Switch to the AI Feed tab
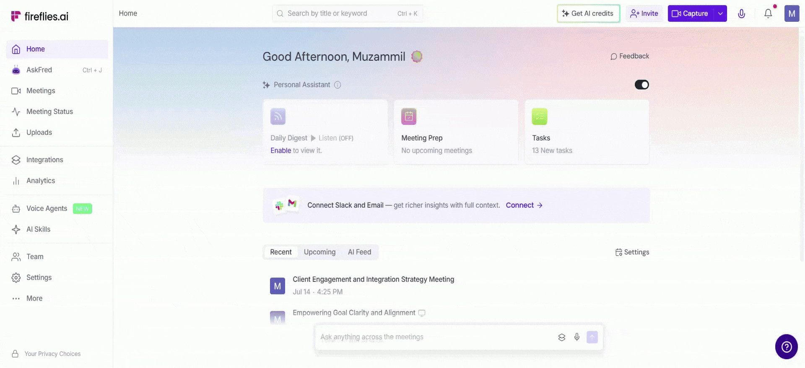805x368 pixels. [x=359, y=252]
